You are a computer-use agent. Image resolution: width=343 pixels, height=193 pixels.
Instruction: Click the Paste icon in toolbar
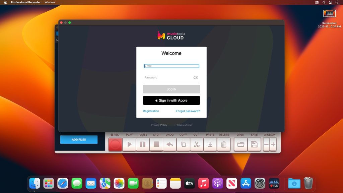point(210,144)
